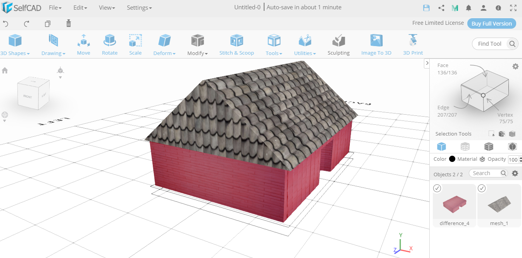Click the Buy Full Version button
Image resolution: width=522 pixels, height=258 pixels.
pyautogui.click(x=492, y=23)
